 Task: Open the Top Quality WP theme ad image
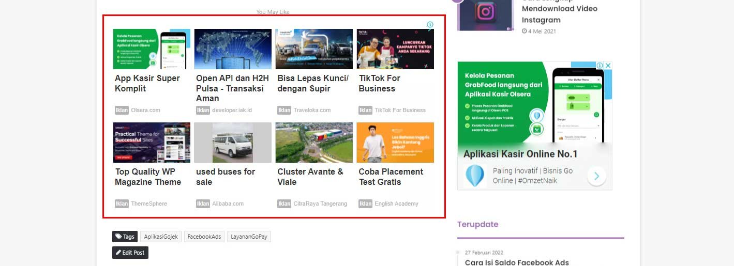[x=152, y=143]
